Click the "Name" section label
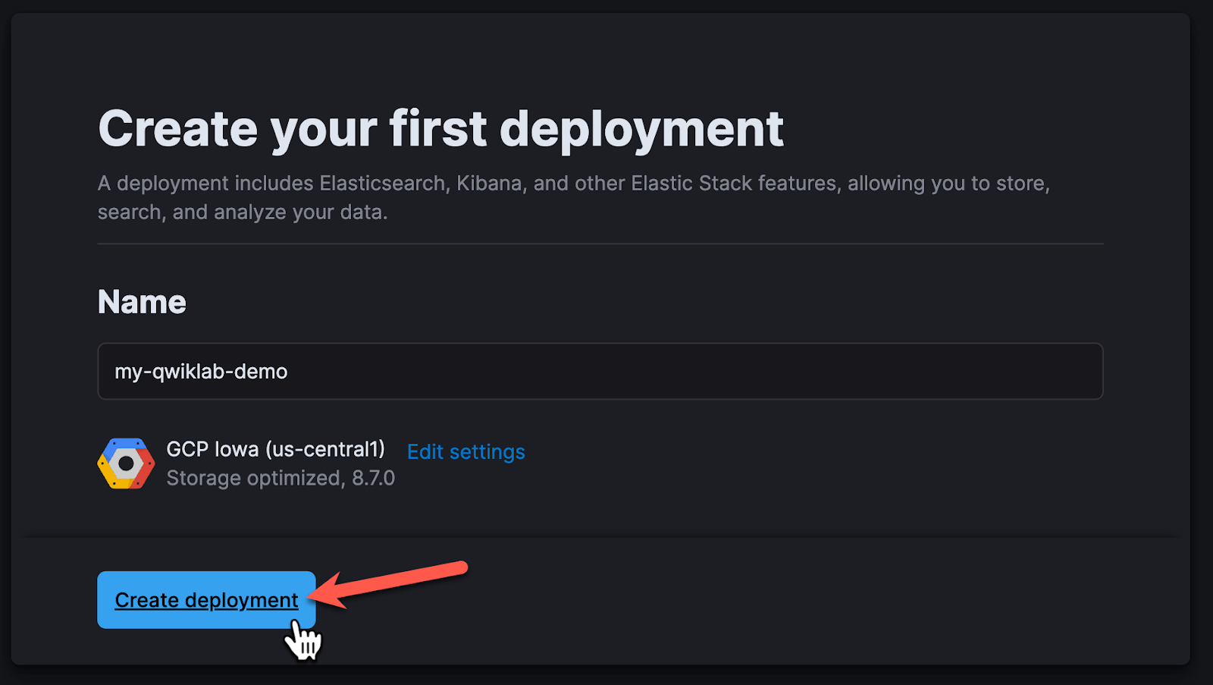The width and height of the screenshot is (1213, 685). [142, 302]
